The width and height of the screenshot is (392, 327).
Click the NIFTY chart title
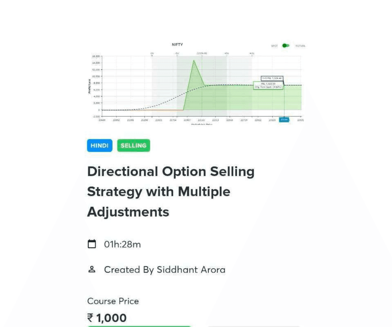pos(177,44)
